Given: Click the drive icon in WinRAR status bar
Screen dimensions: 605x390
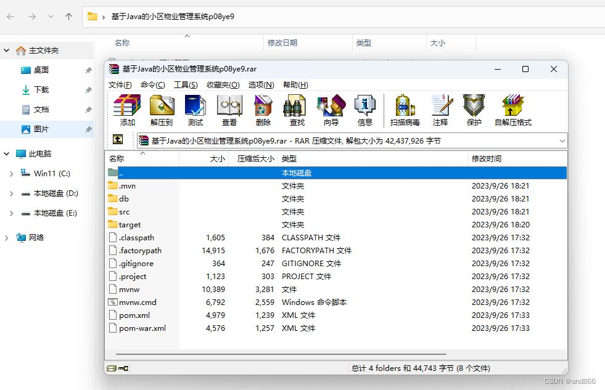Looking at the screenshot, I should tap(112, 368).
